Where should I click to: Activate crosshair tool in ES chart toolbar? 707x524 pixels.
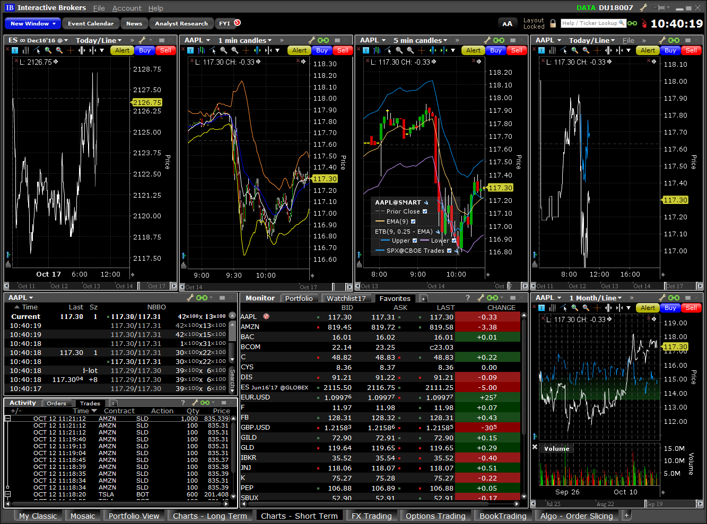click(x=71, y=50)
